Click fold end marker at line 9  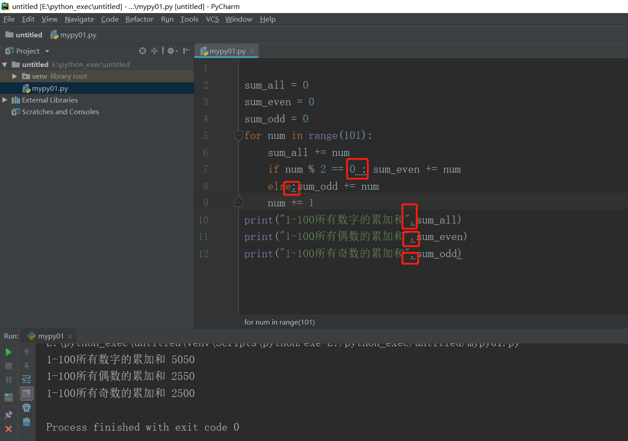coord(239,202)
